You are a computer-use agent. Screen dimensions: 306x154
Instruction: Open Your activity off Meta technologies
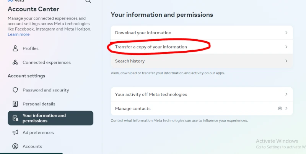151,94
